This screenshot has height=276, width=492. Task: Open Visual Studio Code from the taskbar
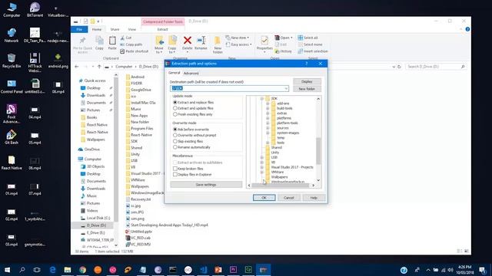[x=203, y=270]
